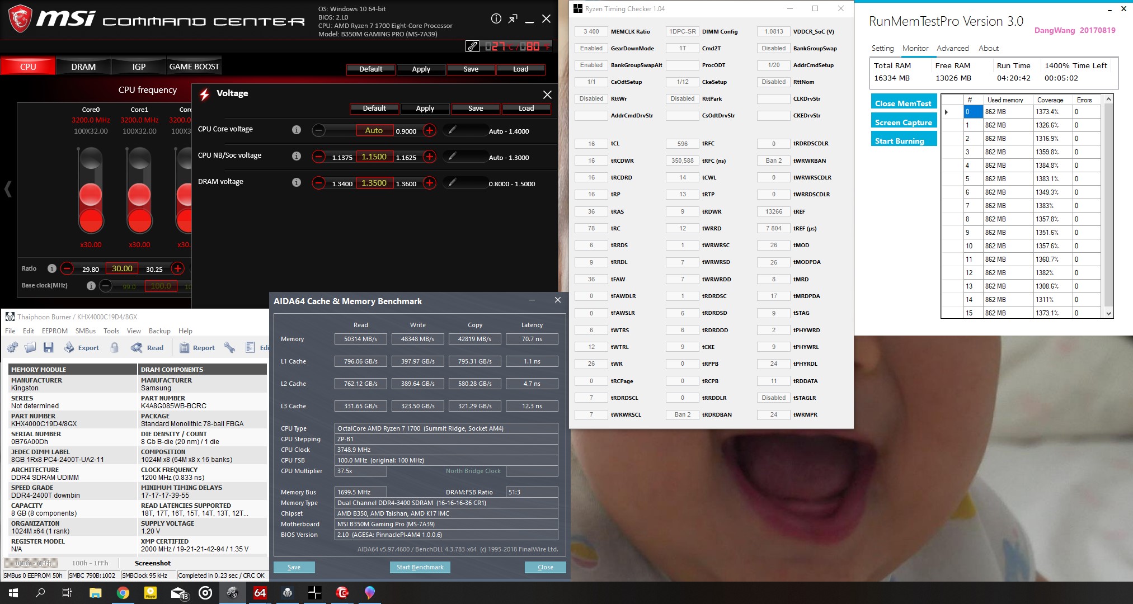This screenshot has width=1133, height=604.
Task: Click the Core1 frequency slider knob
Action: (139, 195)
